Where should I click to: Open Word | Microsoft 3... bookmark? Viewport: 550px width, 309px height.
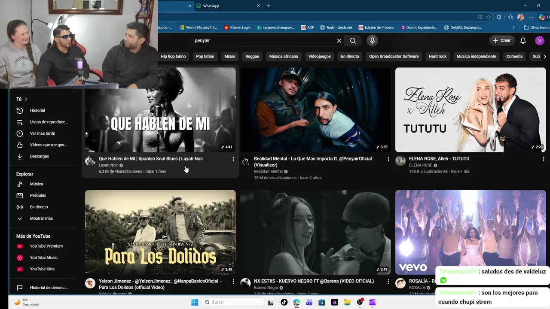198,27
